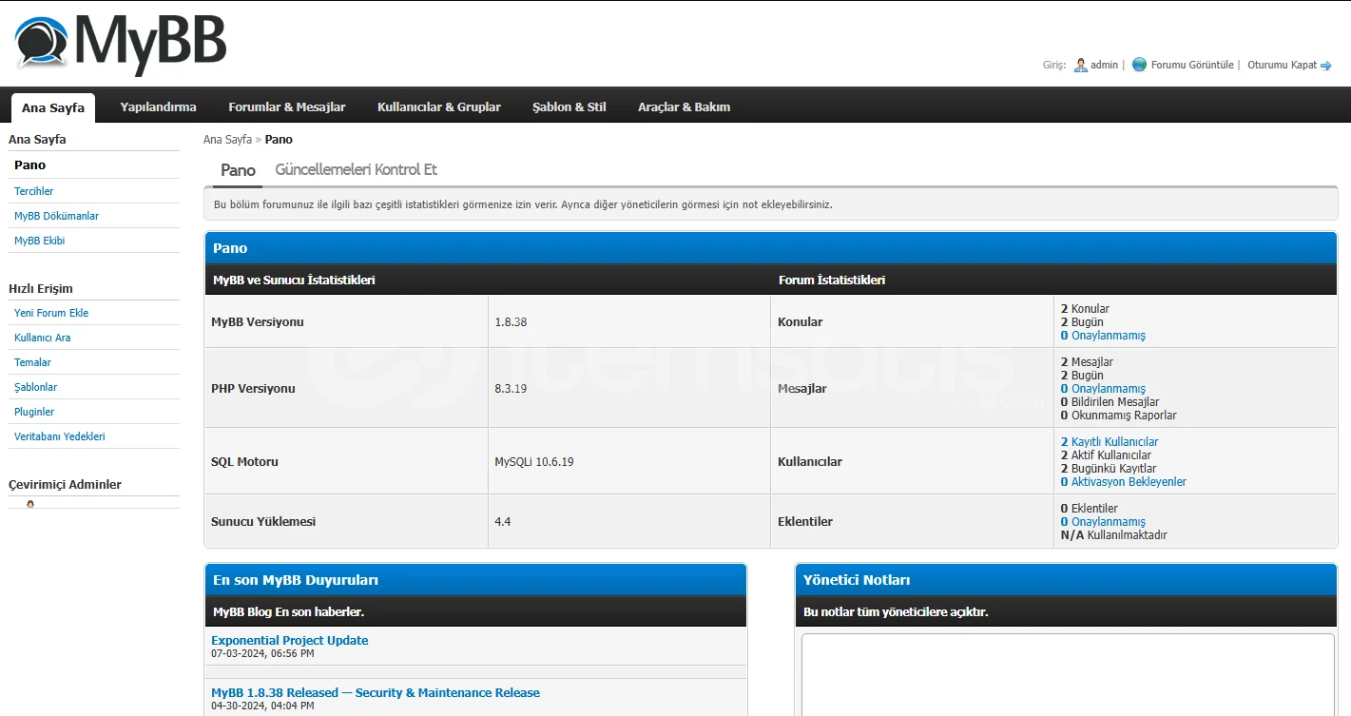
Task: Open the Ana Sayfa main tab
Action: (x=53, y=107)
